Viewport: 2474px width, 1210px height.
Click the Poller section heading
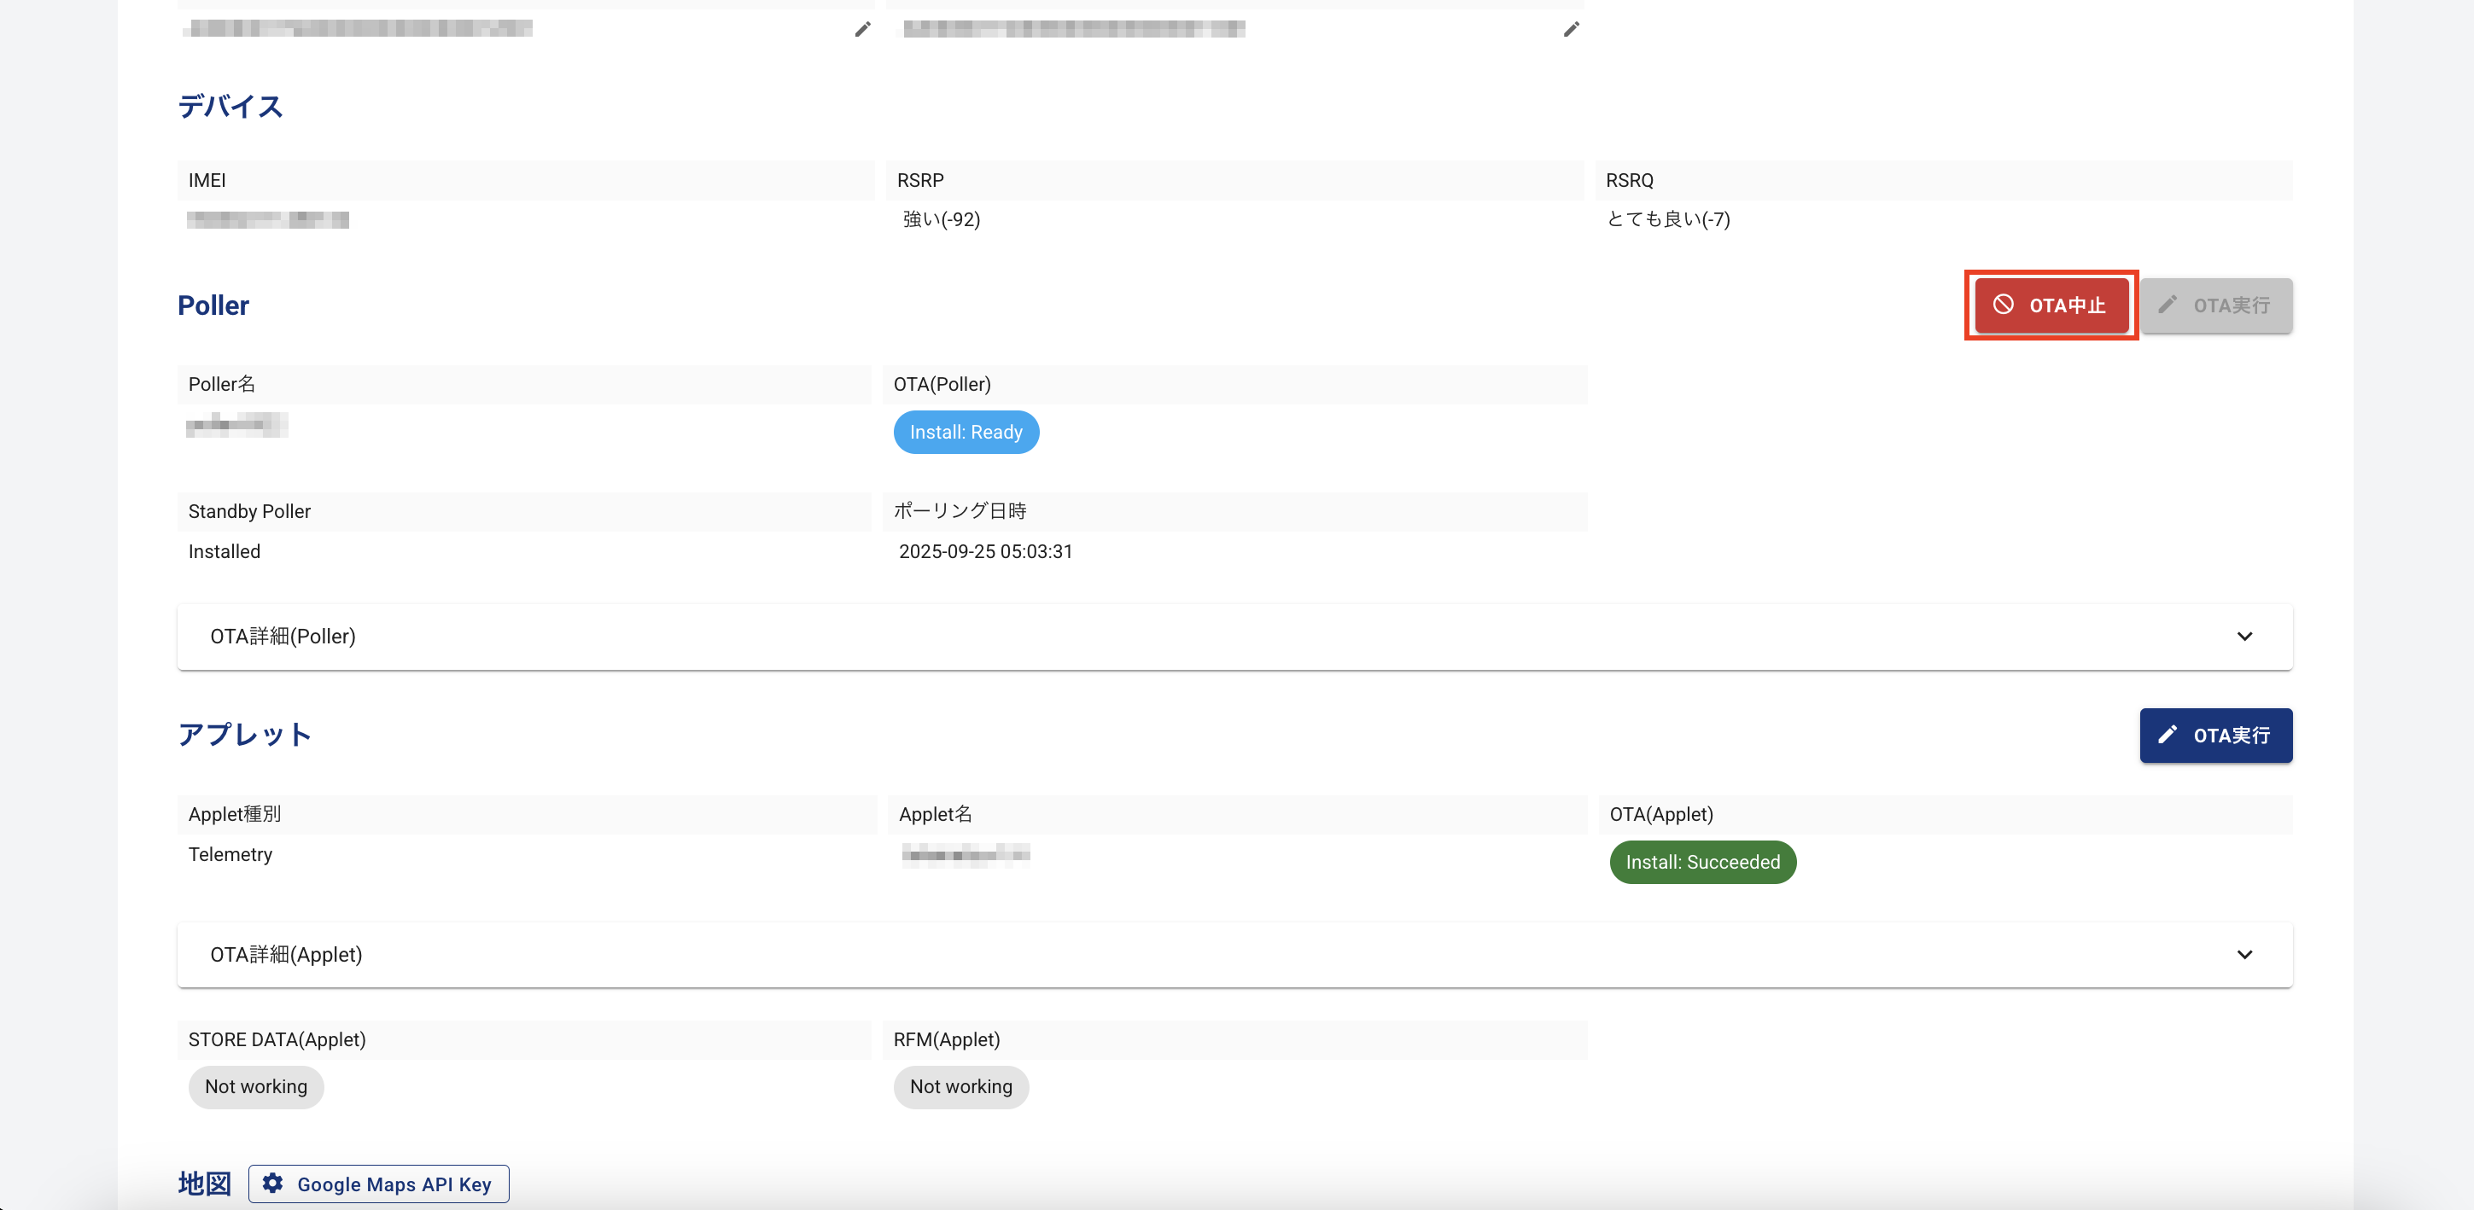pos(213,305)
